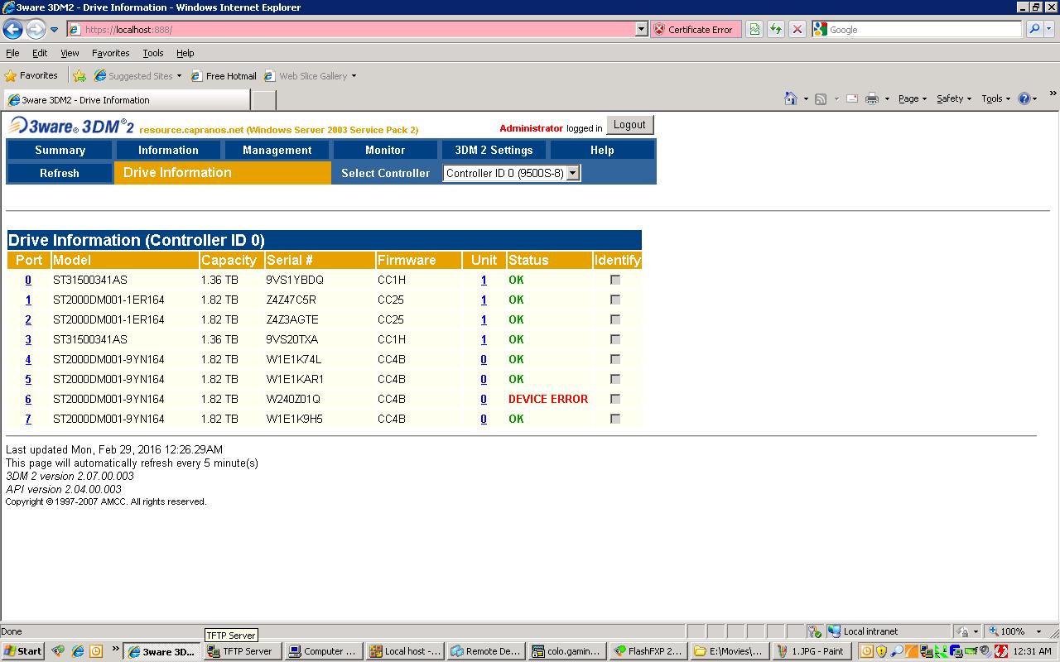Click the Logout button
The image size is (1060, 662).
click(x=629, y=125)
